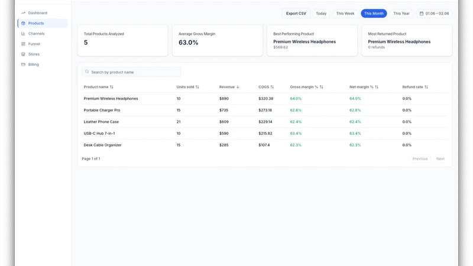Click the Channels bar chart icon
473x266 pixels.
23,34
